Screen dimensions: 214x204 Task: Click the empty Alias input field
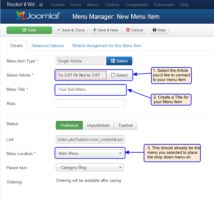click(90, 103)
